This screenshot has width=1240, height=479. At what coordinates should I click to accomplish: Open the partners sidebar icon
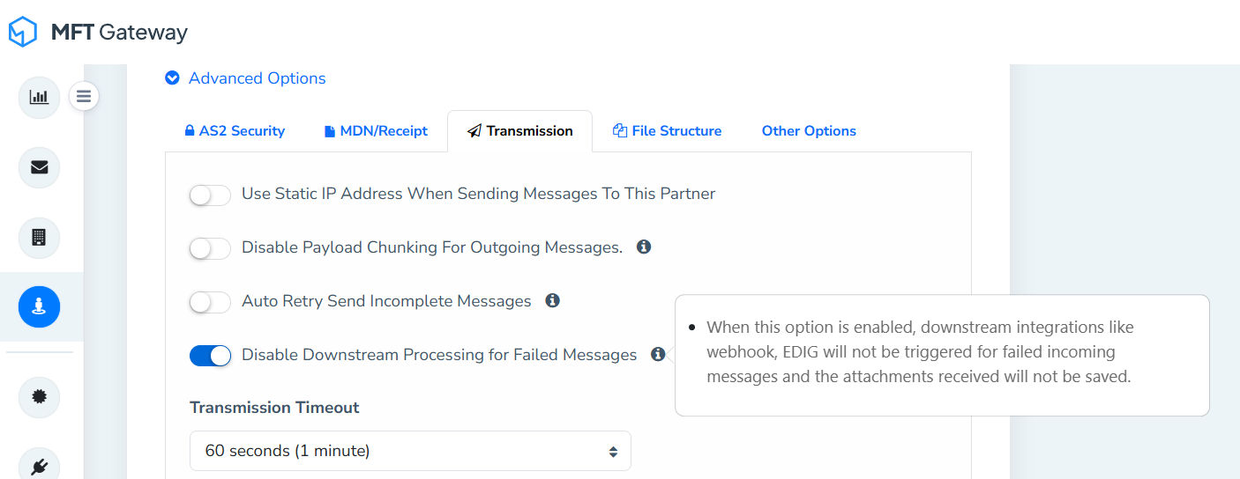(x=39, y=307)
